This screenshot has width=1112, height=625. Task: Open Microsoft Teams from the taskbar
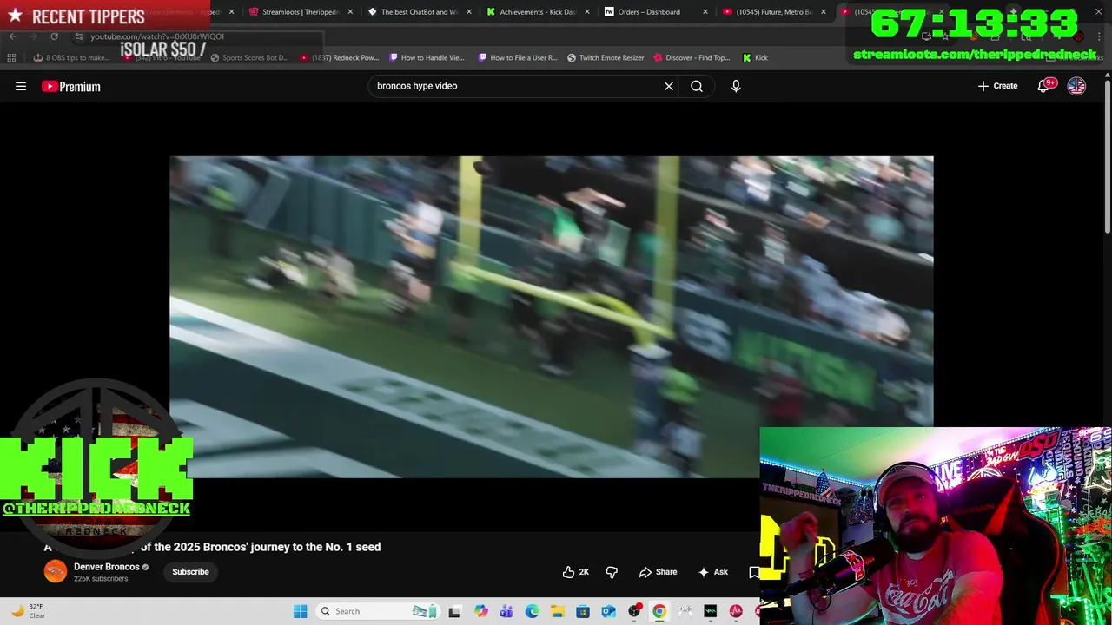click(x=506, y=611)
